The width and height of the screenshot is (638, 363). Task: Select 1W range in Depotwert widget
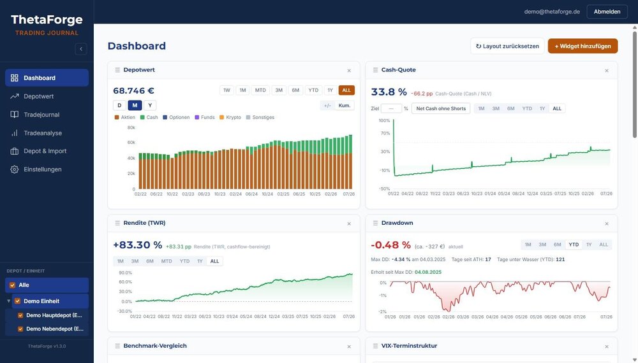[226, 90]
